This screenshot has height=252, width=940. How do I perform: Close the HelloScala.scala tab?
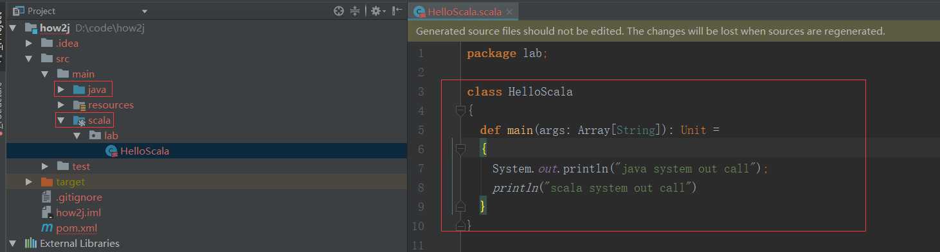[x=509, y=12]
